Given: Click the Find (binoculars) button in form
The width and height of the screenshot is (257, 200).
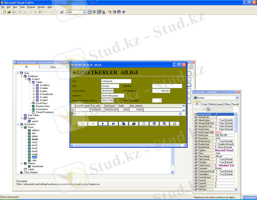Looking at the screenshot, I should [x=123, y=124].
